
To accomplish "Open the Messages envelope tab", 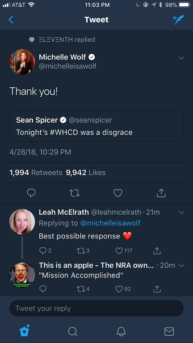I will coord(169,331).
